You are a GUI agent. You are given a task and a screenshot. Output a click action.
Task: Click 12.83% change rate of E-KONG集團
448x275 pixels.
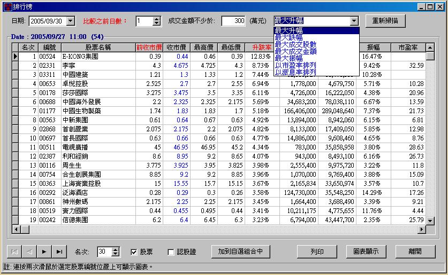click(260, 57)
